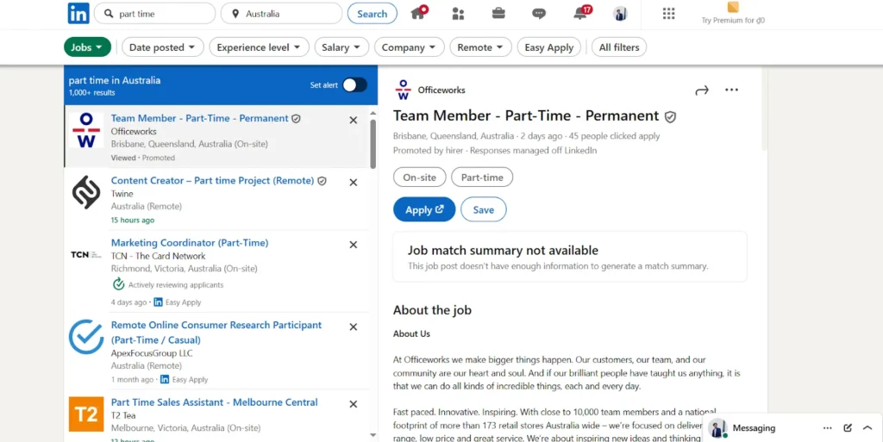Open the Messaging speech bubble icon

pos(539,14)
